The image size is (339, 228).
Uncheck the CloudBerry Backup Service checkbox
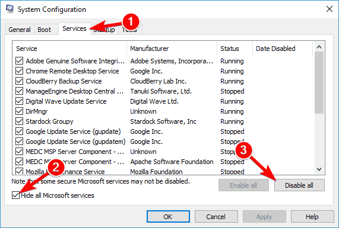coord(19,81)
